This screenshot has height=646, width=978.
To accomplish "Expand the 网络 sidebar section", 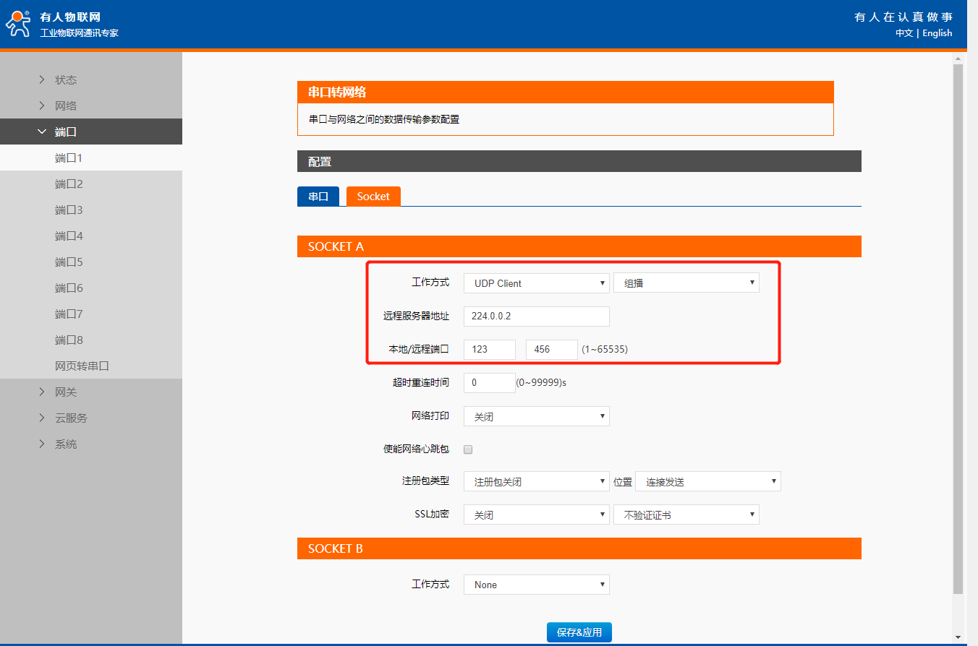I will click(65, 105).
